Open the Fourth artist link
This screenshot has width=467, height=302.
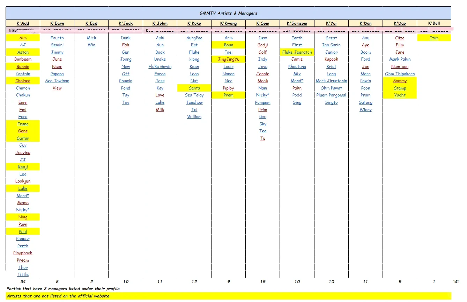57,38
